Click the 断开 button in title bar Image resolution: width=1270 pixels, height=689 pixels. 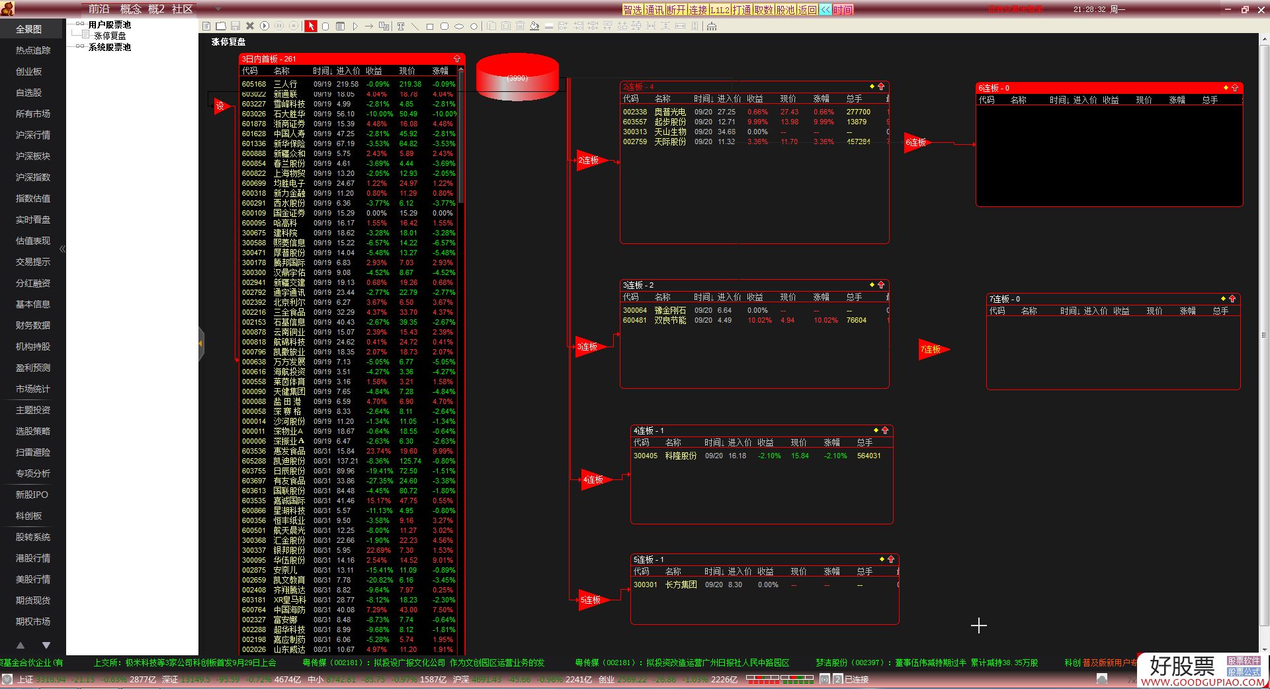676,9
